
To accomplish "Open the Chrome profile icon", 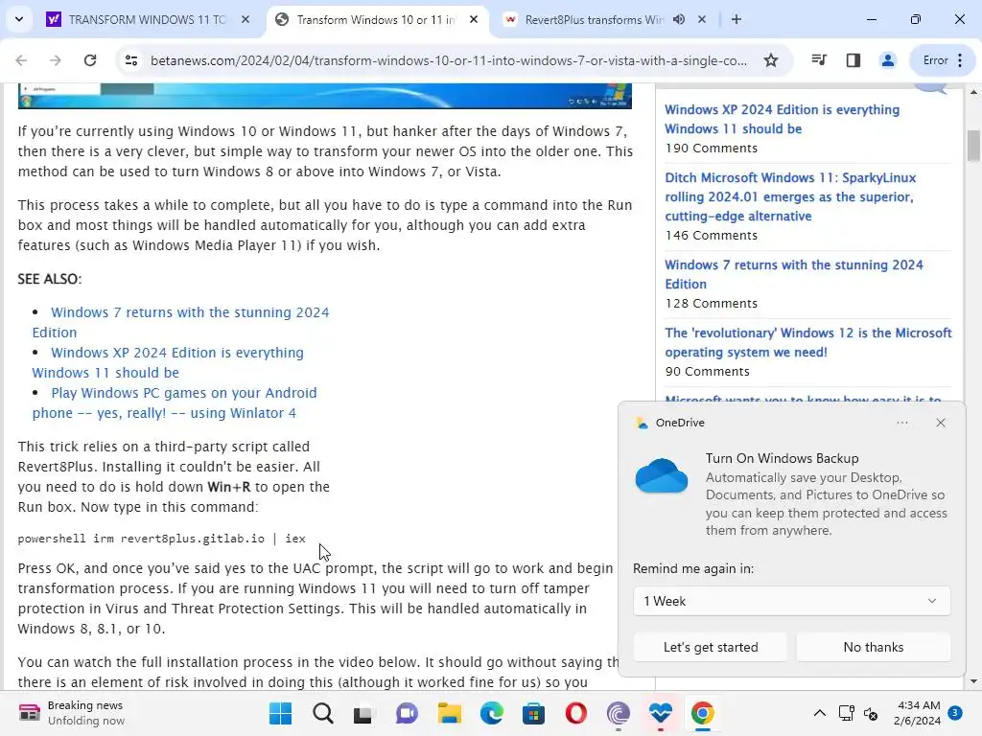I will pyautogui.click(x=887, y=60).
